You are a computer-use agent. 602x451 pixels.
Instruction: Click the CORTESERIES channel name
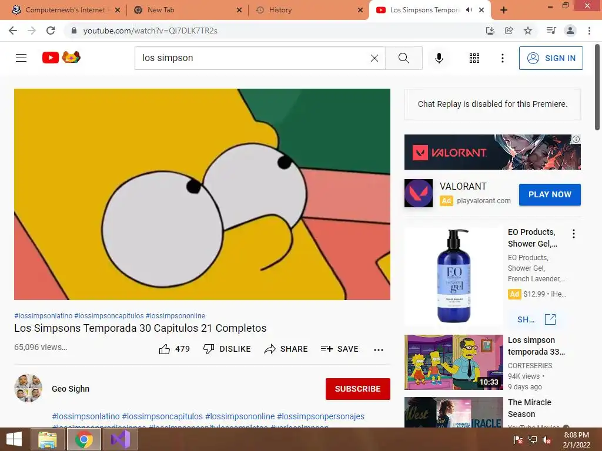pos(530,365)
